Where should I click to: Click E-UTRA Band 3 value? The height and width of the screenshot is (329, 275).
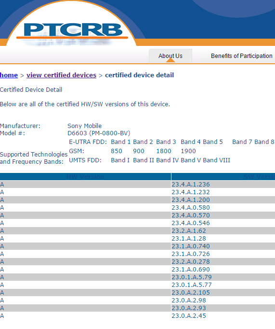[166, 142]
